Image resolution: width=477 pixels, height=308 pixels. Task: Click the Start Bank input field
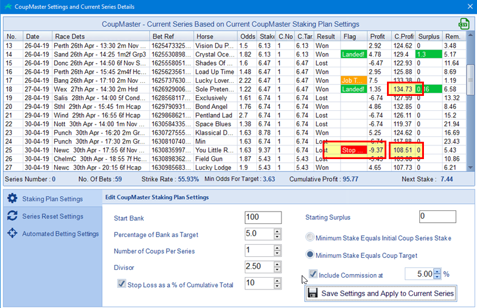point(263,217)
